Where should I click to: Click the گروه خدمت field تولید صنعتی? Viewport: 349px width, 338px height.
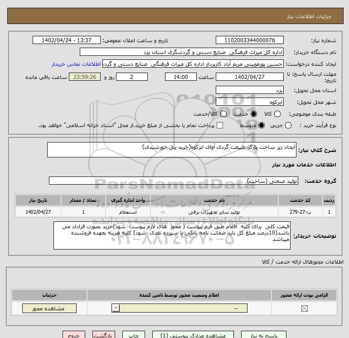[174, 181]
